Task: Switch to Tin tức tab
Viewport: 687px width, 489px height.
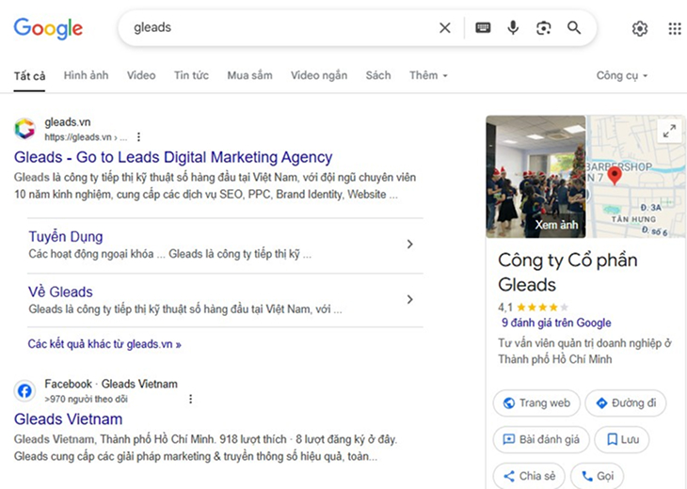Action: tap(191, 75)
